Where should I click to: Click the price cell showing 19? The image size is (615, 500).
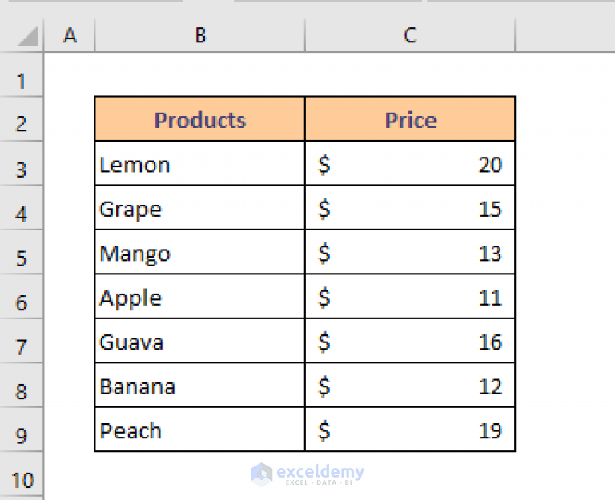410,430
